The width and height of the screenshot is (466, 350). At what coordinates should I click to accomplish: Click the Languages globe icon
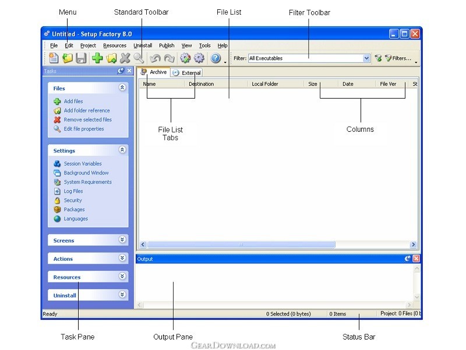[57, 219]
